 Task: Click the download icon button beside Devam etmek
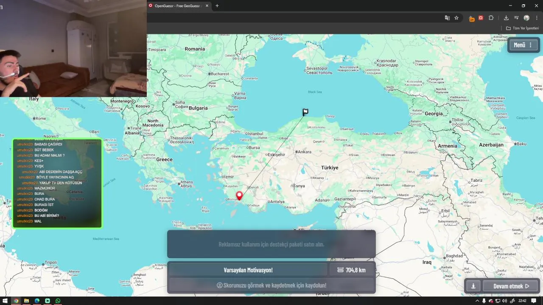pos(473,286)
